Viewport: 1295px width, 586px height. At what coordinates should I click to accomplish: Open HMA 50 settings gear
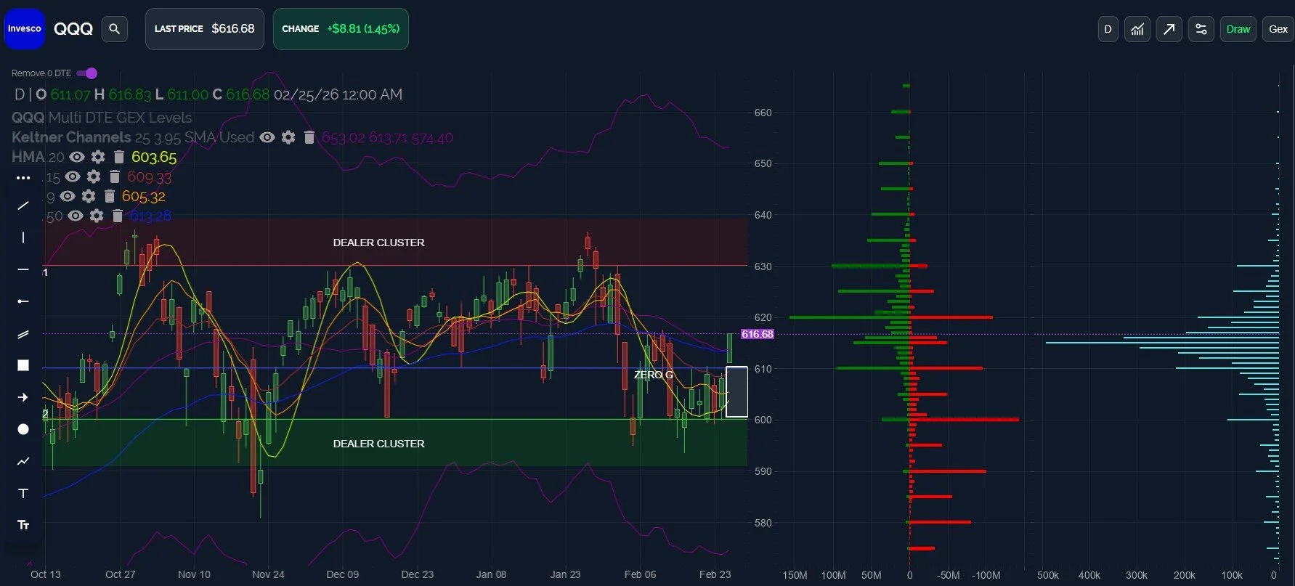(x=97, y=216)
